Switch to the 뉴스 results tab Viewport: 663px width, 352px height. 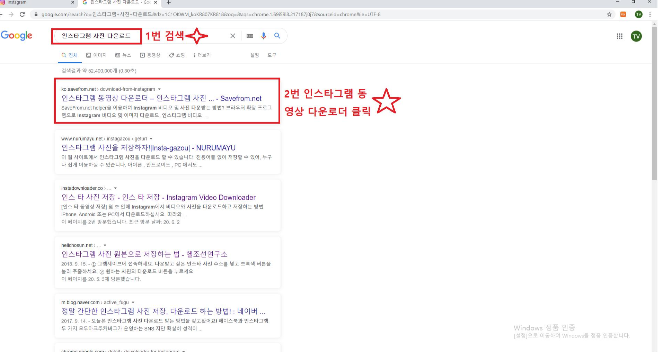[123, 55]
